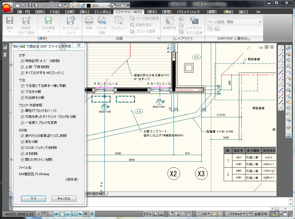Click the 保存 save ribbon icon
This screenshot has height=219, width=295.
[x=10, y=20]
